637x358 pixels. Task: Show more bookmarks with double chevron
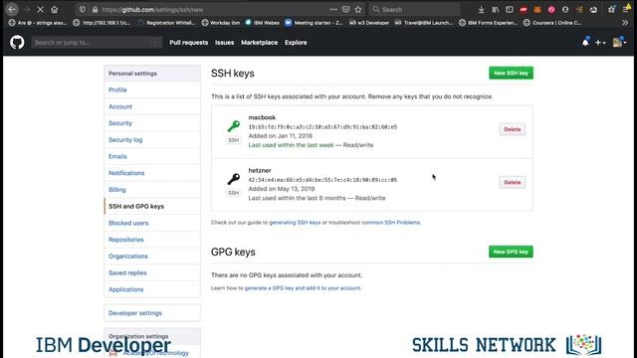(x=625, y=23)
